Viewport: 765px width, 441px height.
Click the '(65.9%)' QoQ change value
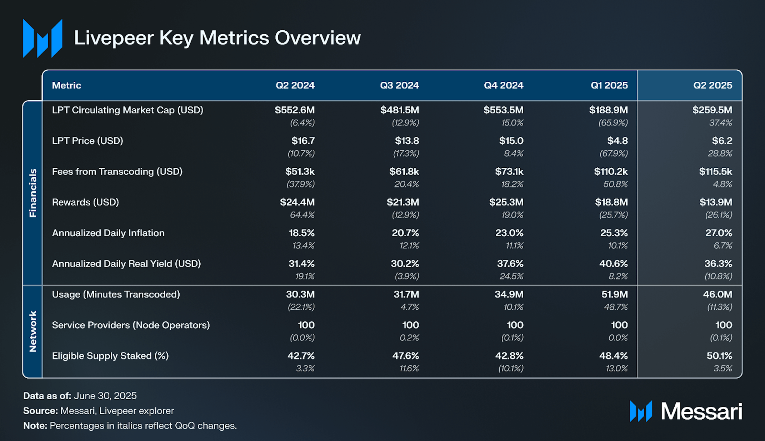[613, 123]
